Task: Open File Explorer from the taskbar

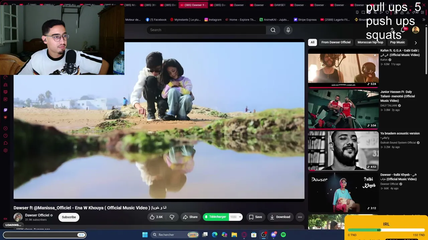Action: click(234, 235)
